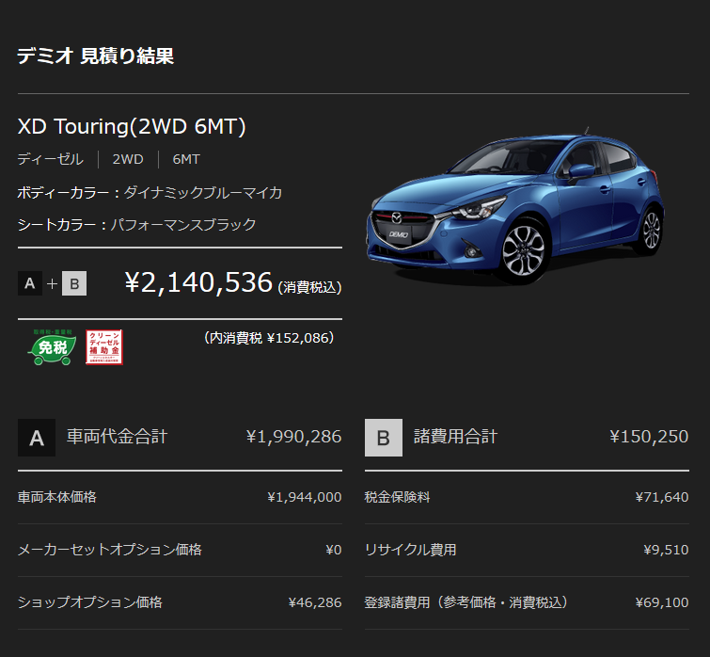Click the gray B icon beside total price
Viewport: 710px width, 657px height.
[x=74, y=283]
